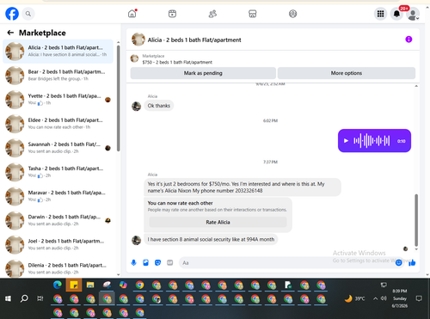Viewport: 430px width, 319px height.
Task: Go back from Marketplace using arrow
Action: (x=10, y=33)
